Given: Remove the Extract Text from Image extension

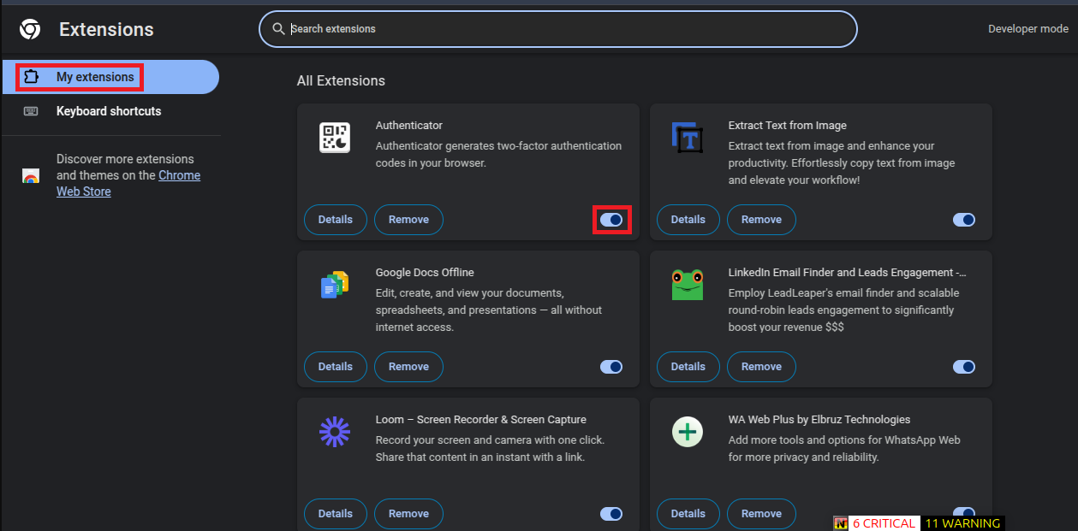Looking at the screenshot, I should point(761,220).
